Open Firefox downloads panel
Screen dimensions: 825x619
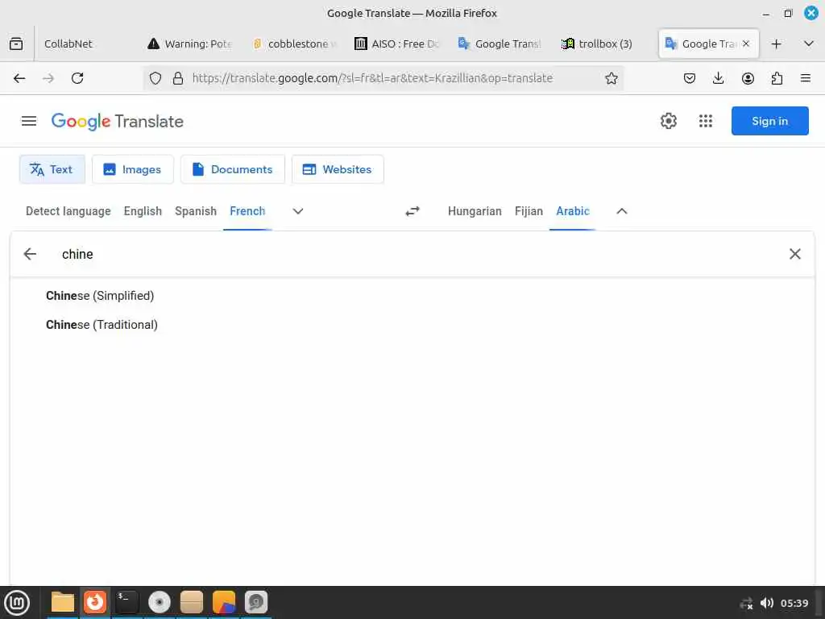click(x=718, y=78)
